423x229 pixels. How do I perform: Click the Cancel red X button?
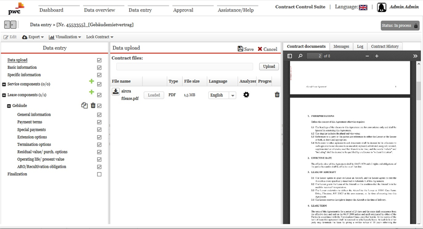coord(267,49)
